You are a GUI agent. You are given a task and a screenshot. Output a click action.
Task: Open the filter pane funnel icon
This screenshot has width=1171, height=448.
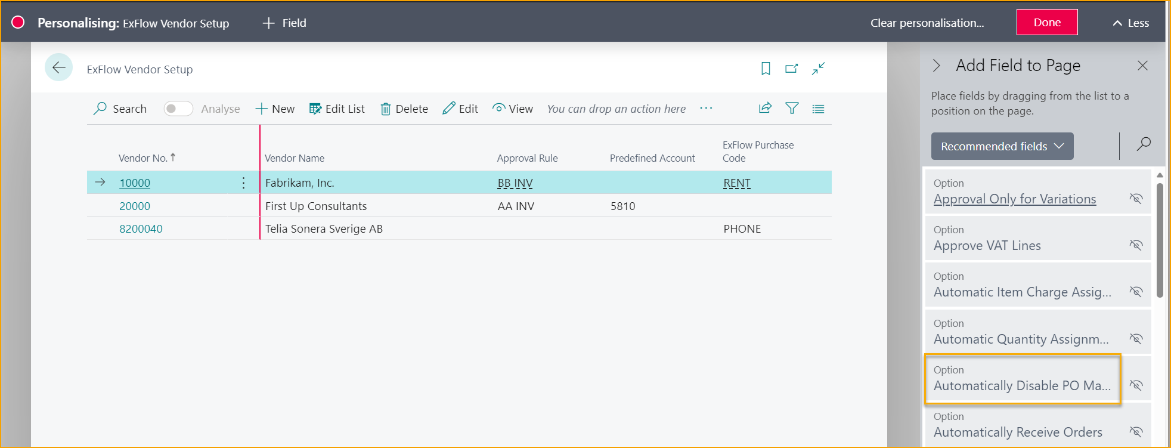click(792, 109)
